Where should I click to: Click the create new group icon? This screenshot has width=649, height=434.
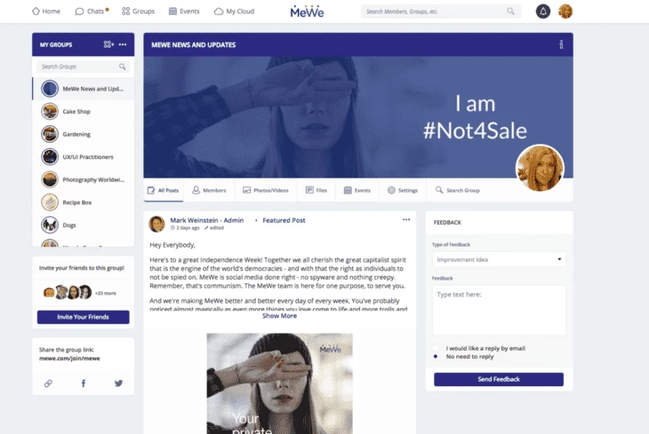click(108, 44)
